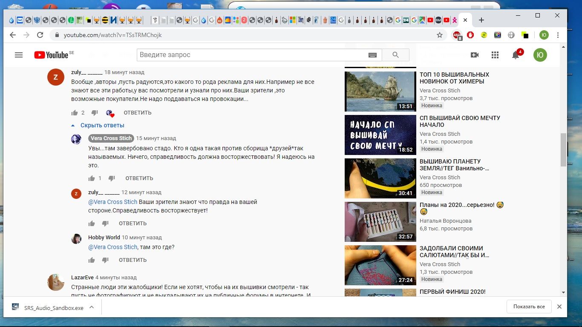Open the Chrome three-dot menu
Image resolution: width=582 pixels, height=327 pixels.
pyautogui.click(x=558, y=35)
